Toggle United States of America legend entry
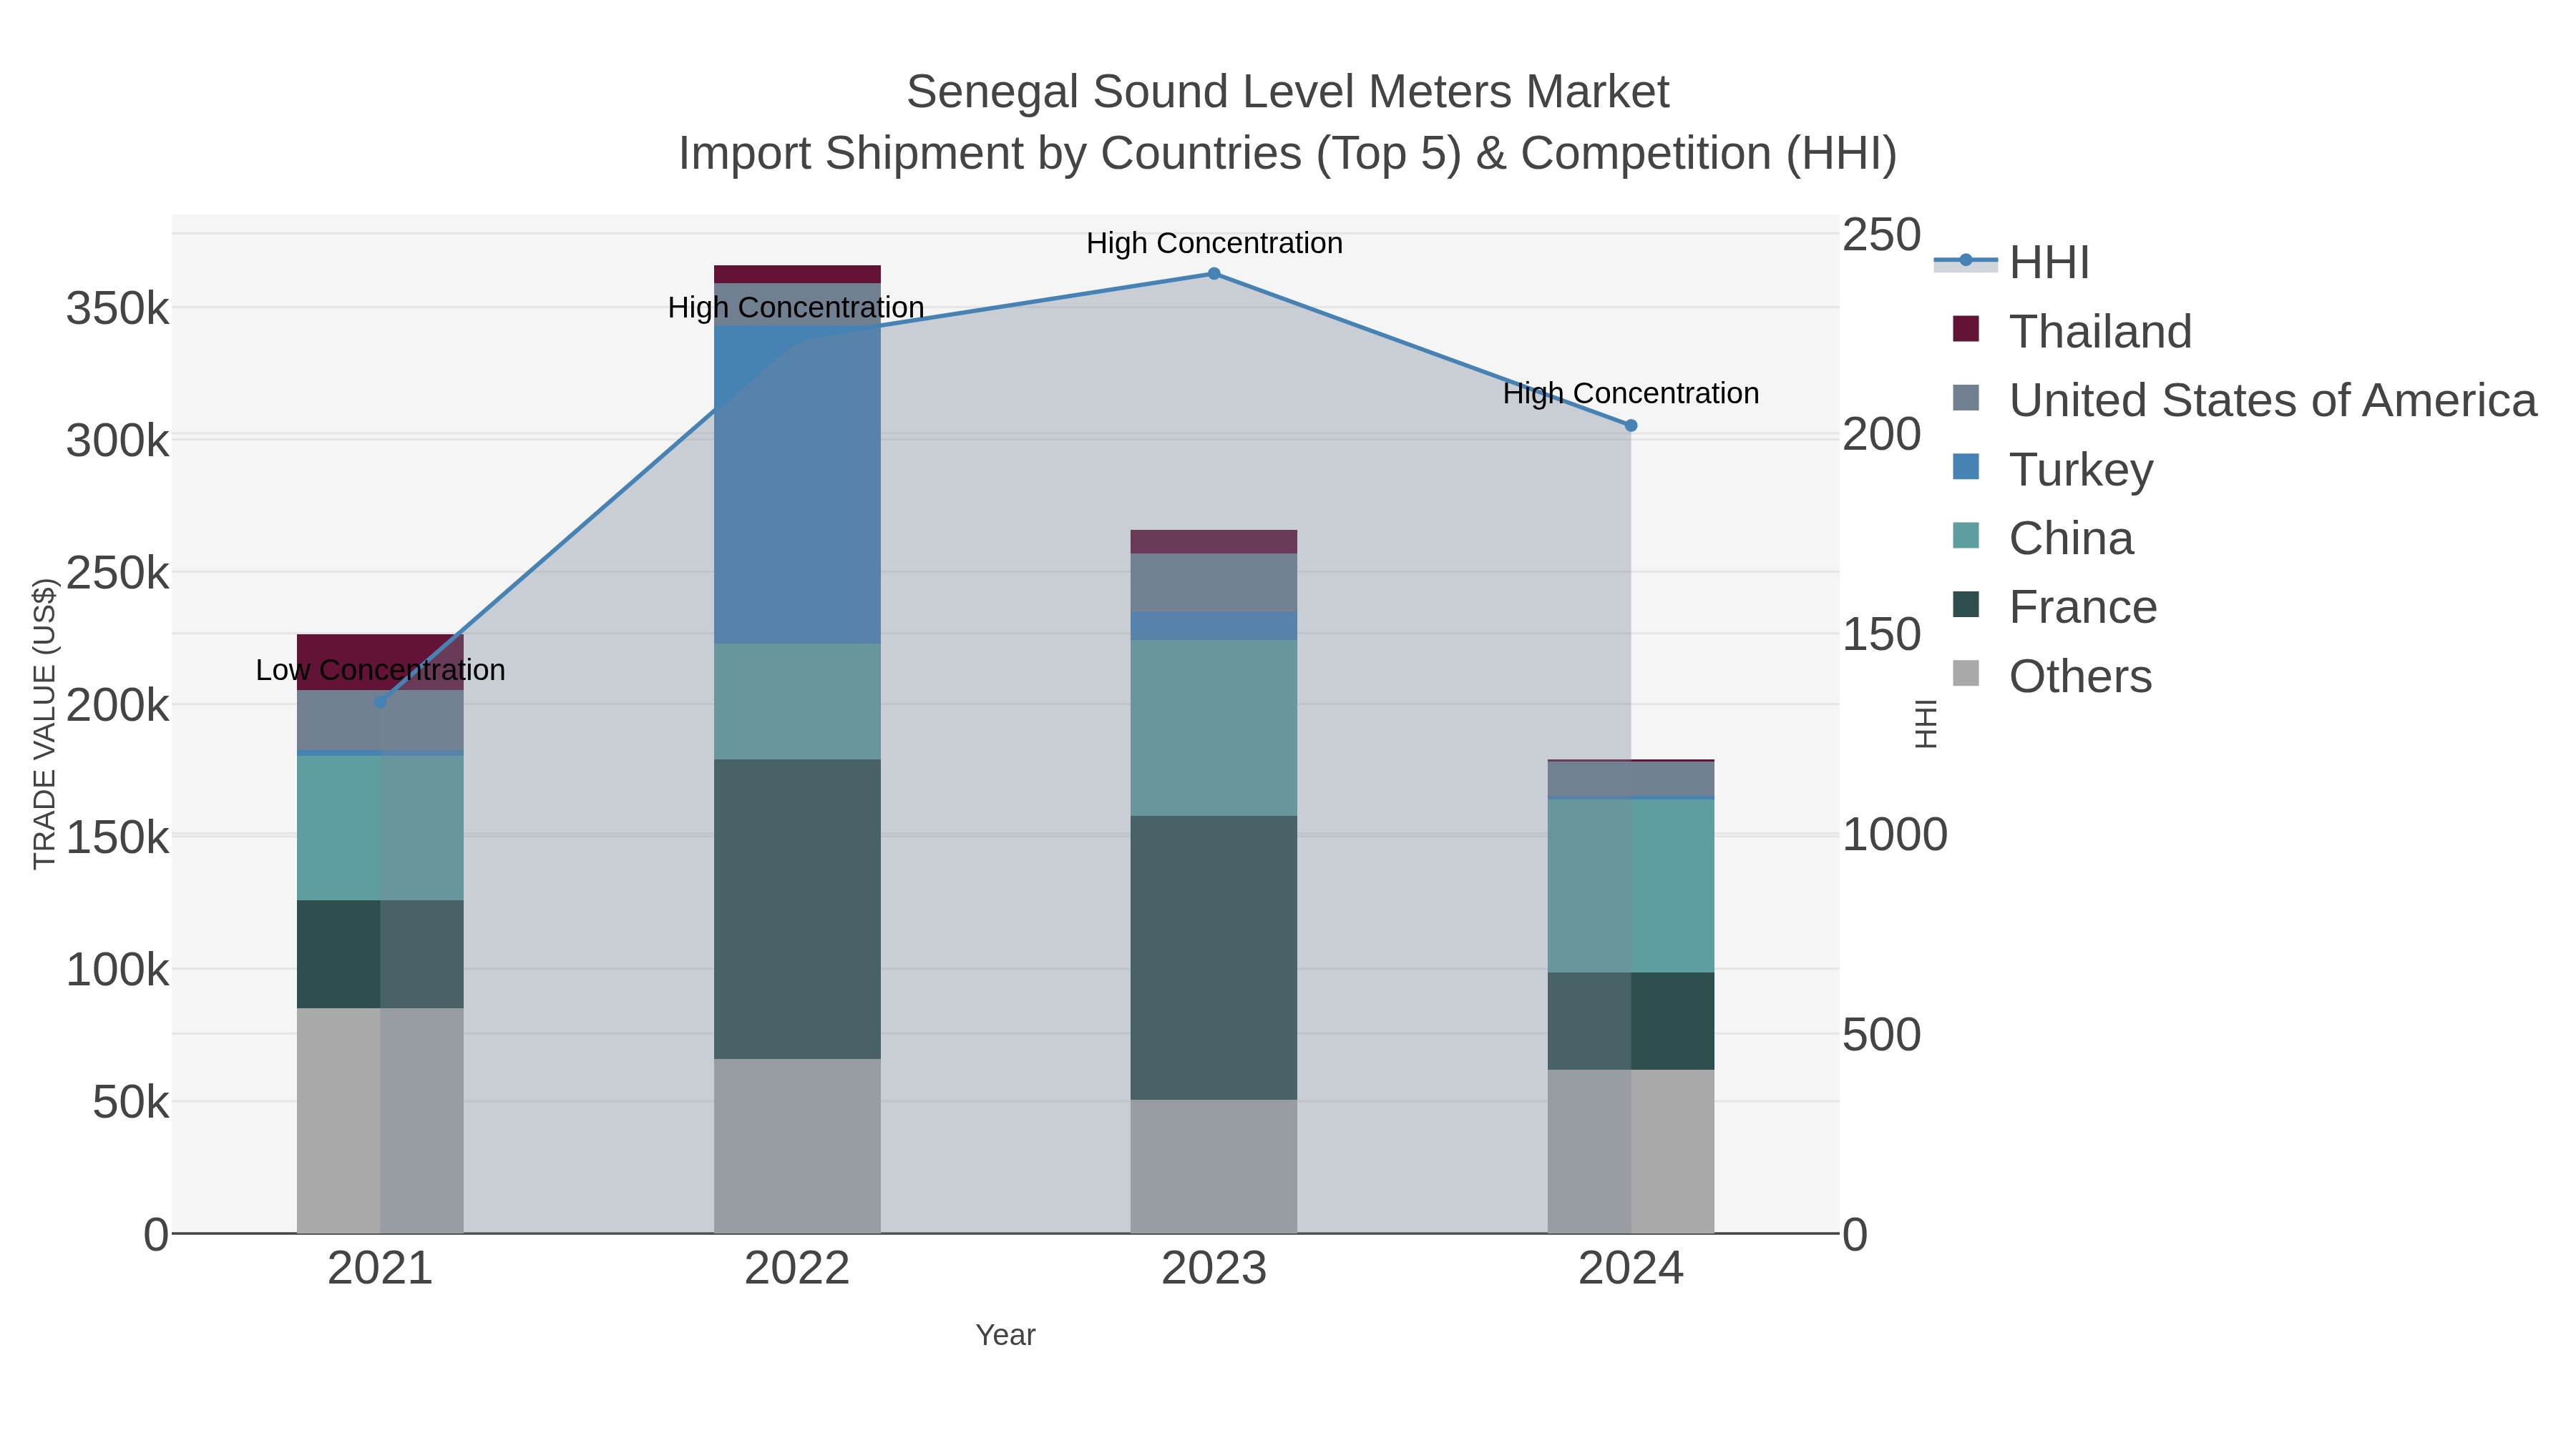 point(2245,400)
